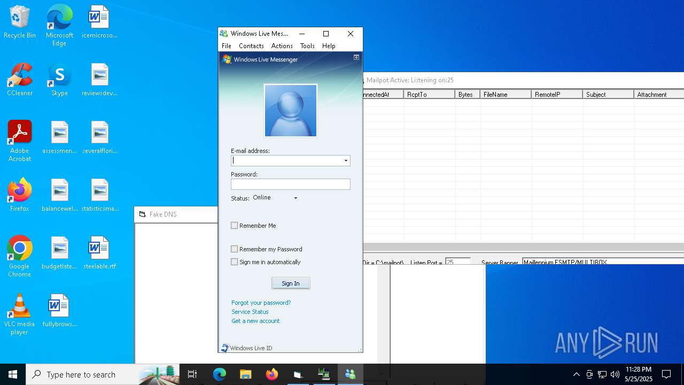
Task: Click FileName column header in Mailpot
Action: click(x=506, y=95)
